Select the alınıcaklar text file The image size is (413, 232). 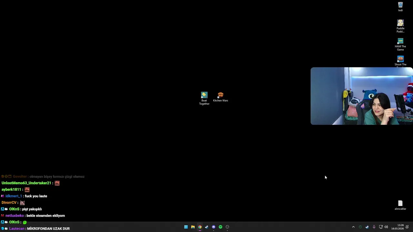tap(400, 205)
